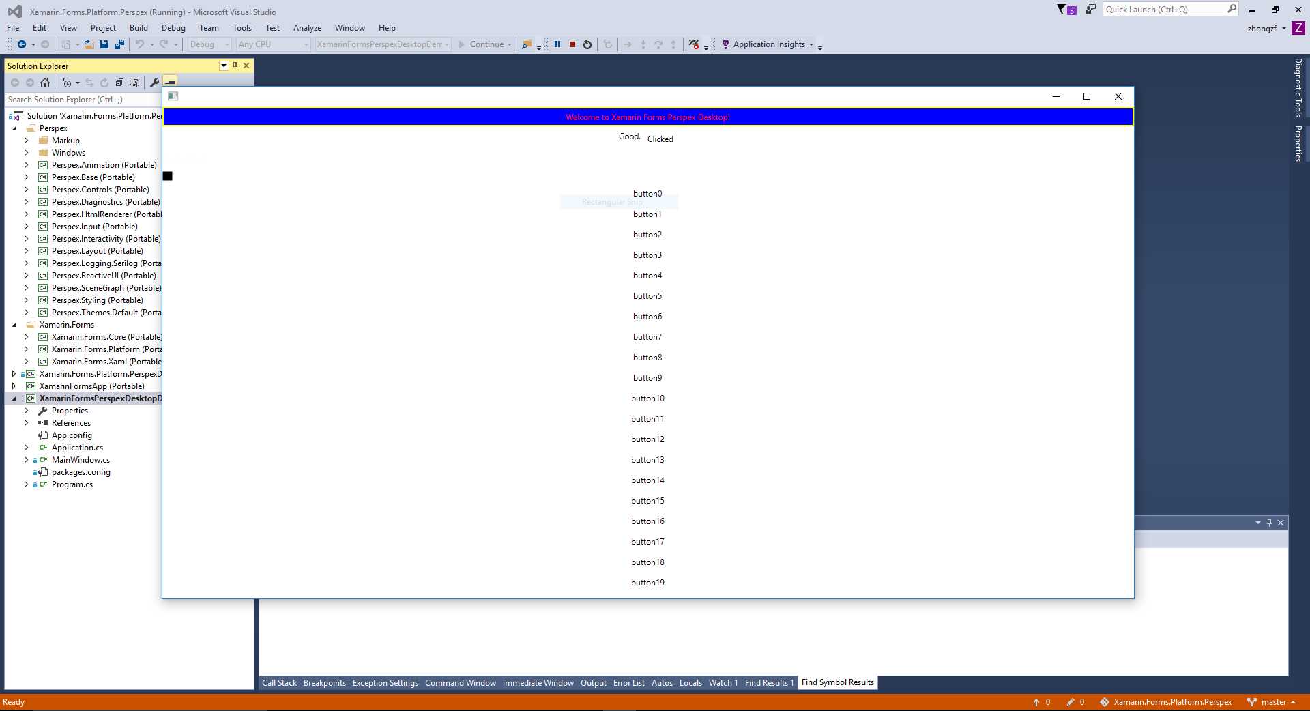The width and height of the screenshot is (1310, 711).
Task: Click the Save toolbar icon
Action: [104, 44]
